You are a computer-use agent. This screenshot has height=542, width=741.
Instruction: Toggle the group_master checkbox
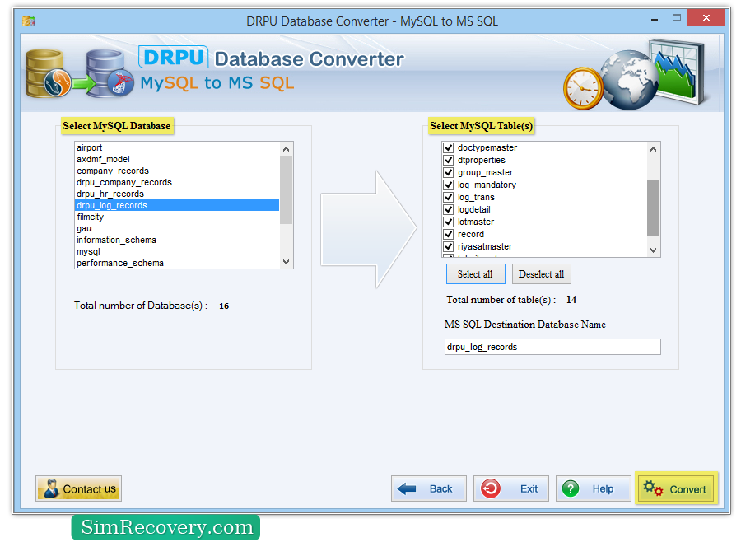click(x=448, y=172)
